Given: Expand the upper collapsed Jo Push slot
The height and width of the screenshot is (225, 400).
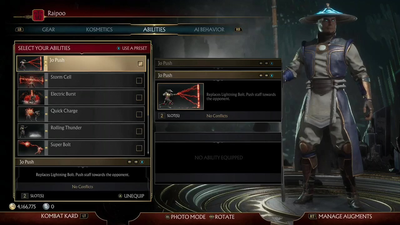Looking at the screenshot, I should [x=218, y=63].
